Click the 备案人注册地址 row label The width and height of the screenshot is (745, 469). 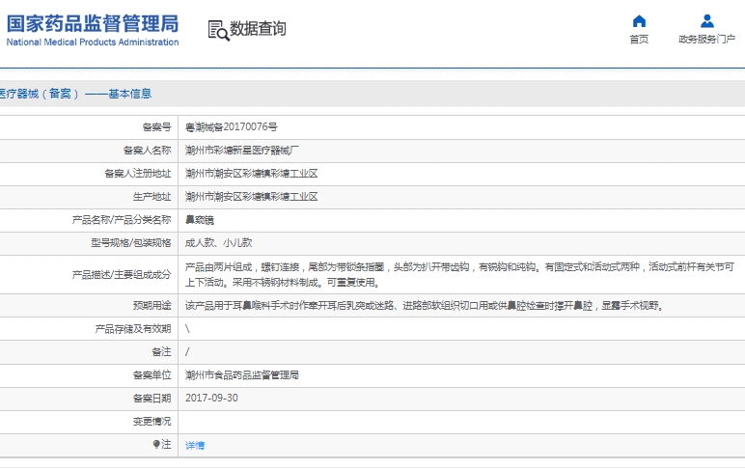coord(138,174)
